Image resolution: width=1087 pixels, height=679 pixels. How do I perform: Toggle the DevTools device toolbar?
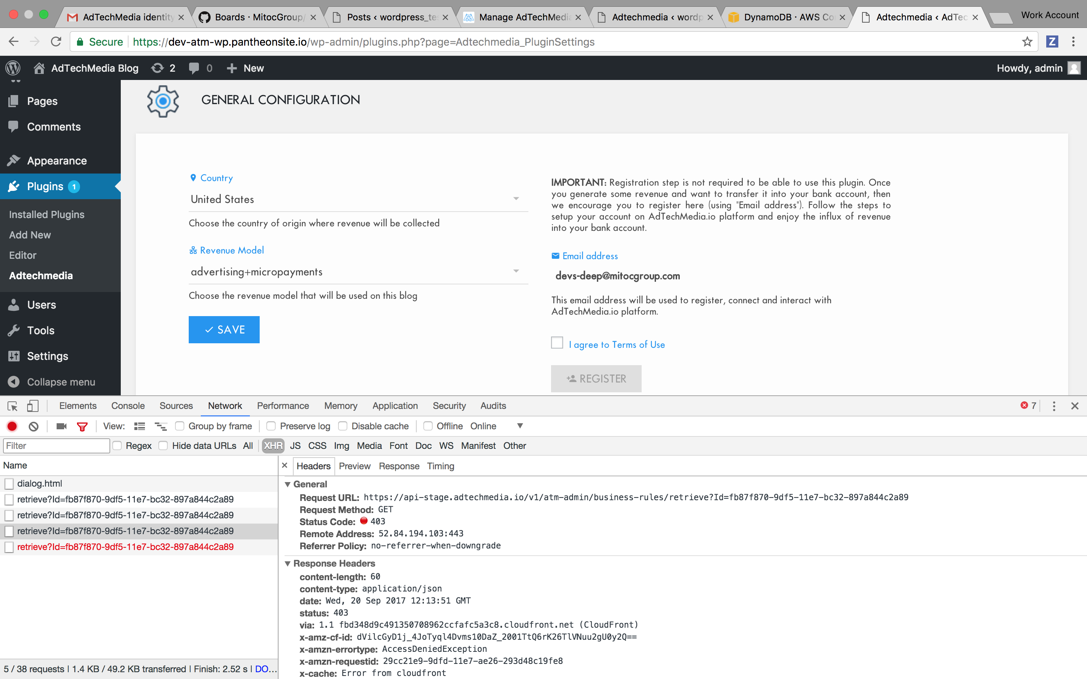pyautogui.click(x=33, y=406)
